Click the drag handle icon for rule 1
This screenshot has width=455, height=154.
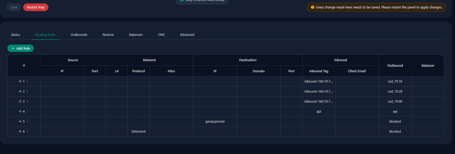20,81
